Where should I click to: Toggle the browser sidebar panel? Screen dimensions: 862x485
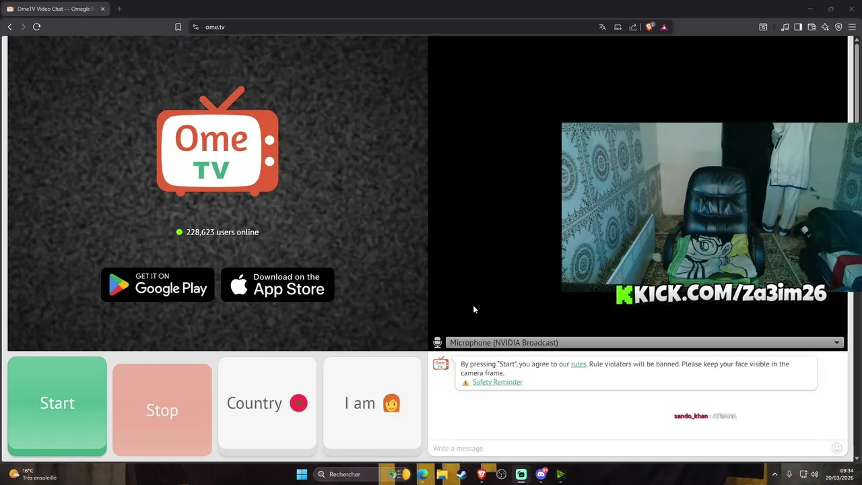coord(798,27)
